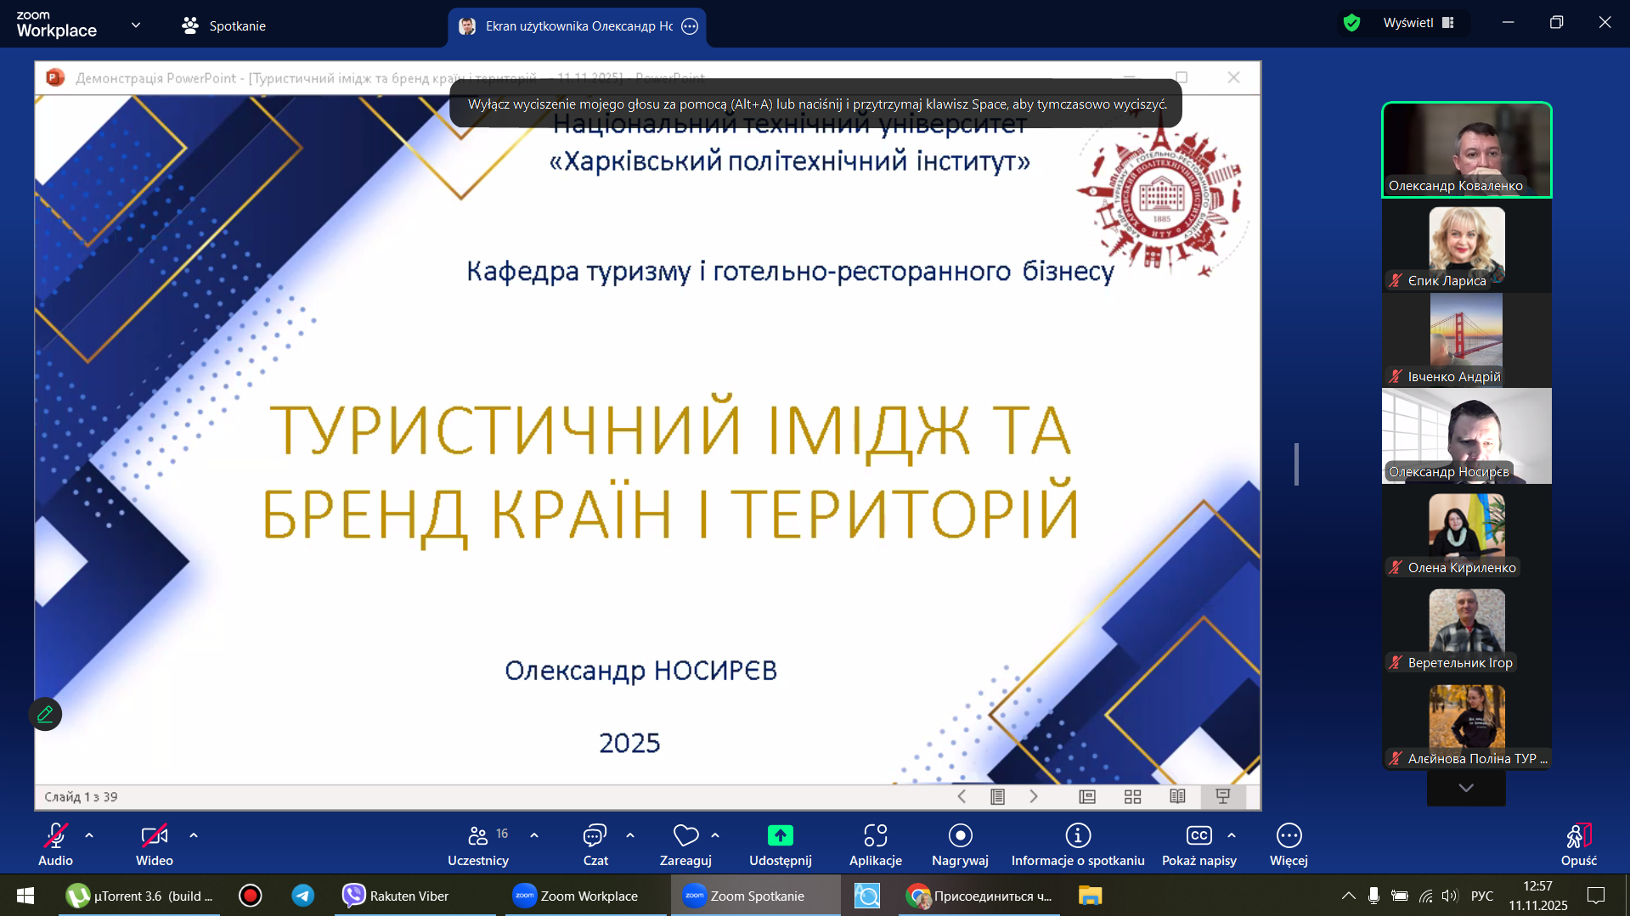
Task: Open Informacje o spotkaniu info
Action: click(x=1077, y=844)
